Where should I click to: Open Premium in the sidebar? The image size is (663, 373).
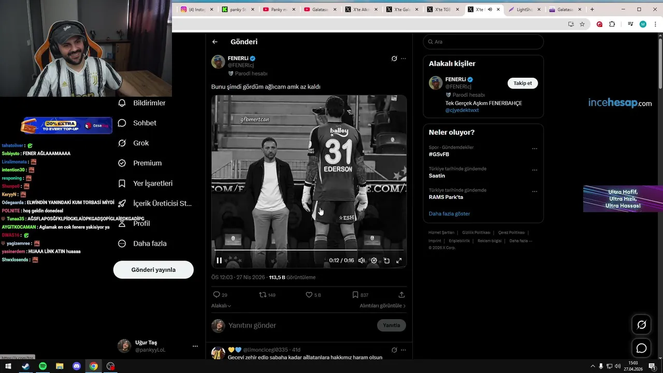pos(140,163)
